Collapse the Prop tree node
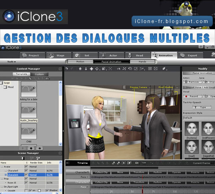215x194 pixels. pyautogui.click(x=2, y=179)
